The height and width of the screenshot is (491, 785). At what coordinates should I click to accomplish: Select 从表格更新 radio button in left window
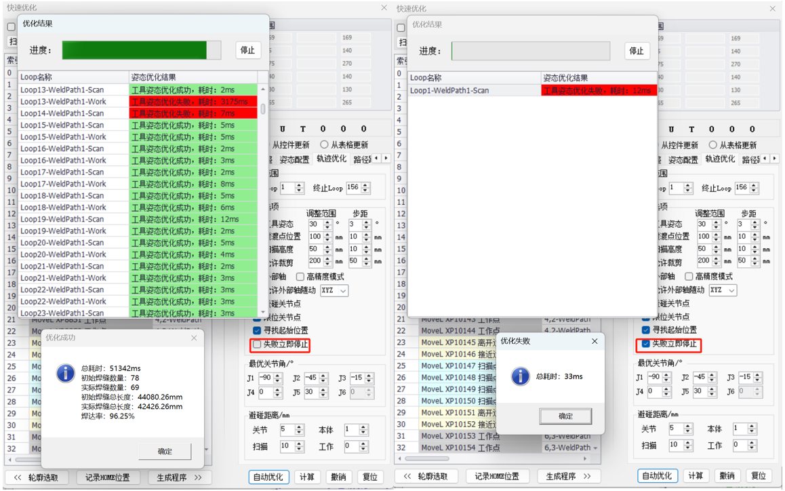[x=324, y=144]
